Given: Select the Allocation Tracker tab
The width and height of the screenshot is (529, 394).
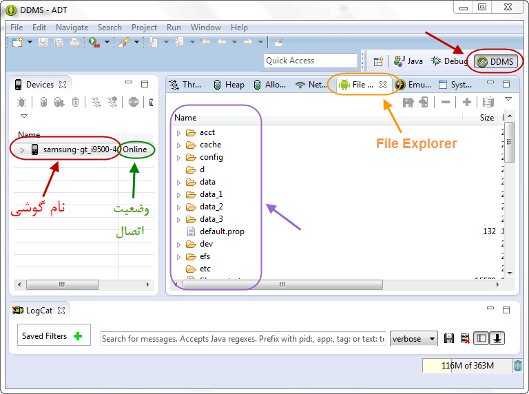Looking at the screenshot, I should pos(269,85).
